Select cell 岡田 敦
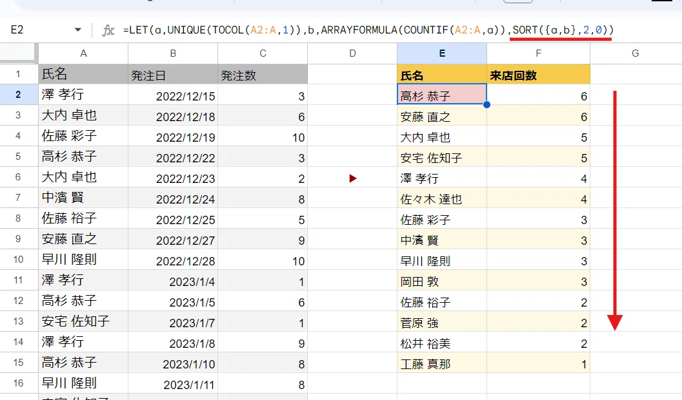682x400 pixels. coord(442,281)
